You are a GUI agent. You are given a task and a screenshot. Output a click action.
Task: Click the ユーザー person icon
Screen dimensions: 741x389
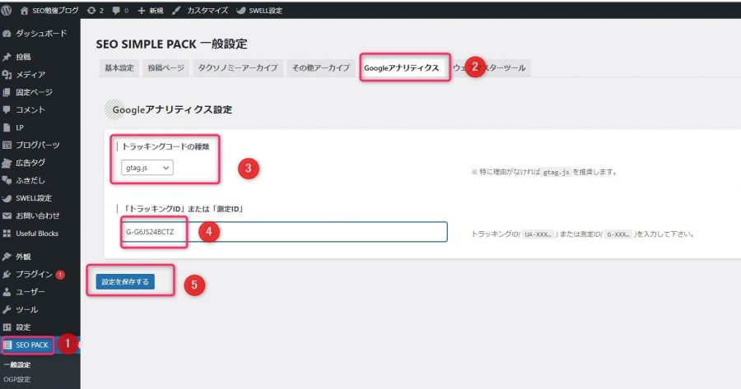tap(7, 292)
